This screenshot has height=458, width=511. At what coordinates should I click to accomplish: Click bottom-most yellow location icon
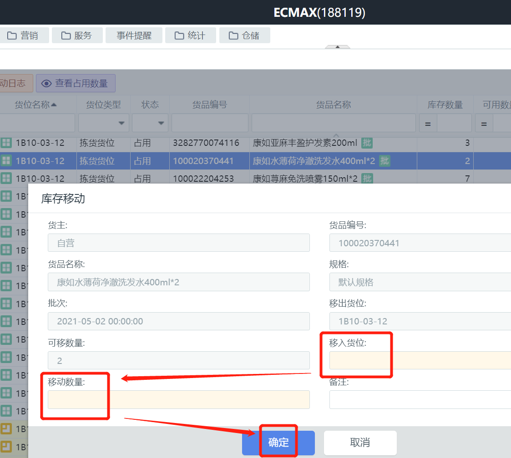click(6, 447)
